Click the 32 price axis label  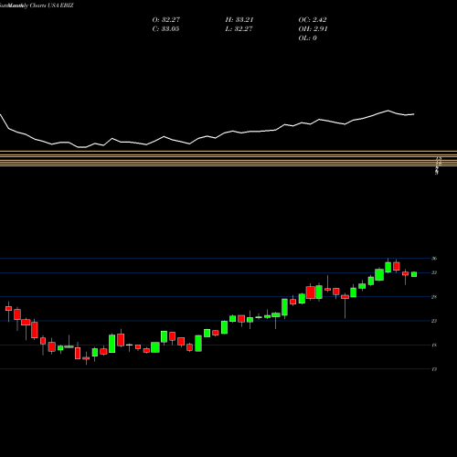coord(434,272)
